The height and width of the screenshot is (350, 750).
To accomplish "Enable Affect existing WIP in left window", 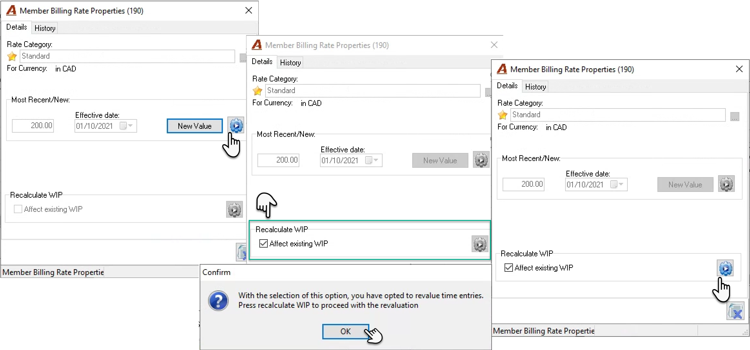I will 18,209.
